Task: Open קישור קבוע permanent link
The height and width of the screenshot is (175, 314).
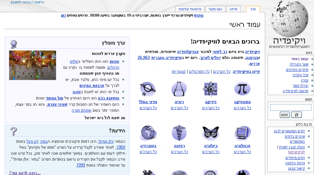Action: point(297,168)
